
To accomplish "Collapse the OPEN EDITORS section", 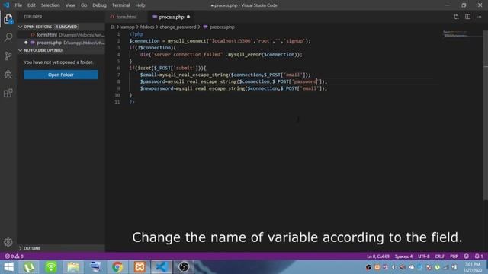I will click(x=61, y=27).
